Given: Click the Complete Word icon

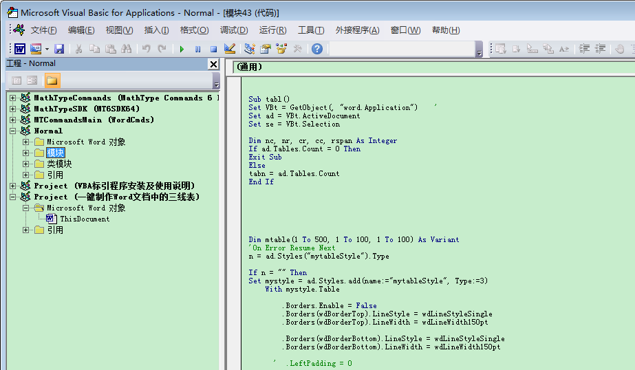Looking at the screenshot, I should [x=563, y=49].
